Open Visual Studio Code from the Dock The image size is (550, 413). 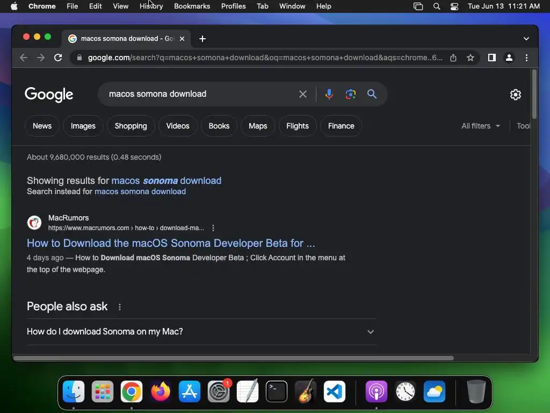[334, 391]
